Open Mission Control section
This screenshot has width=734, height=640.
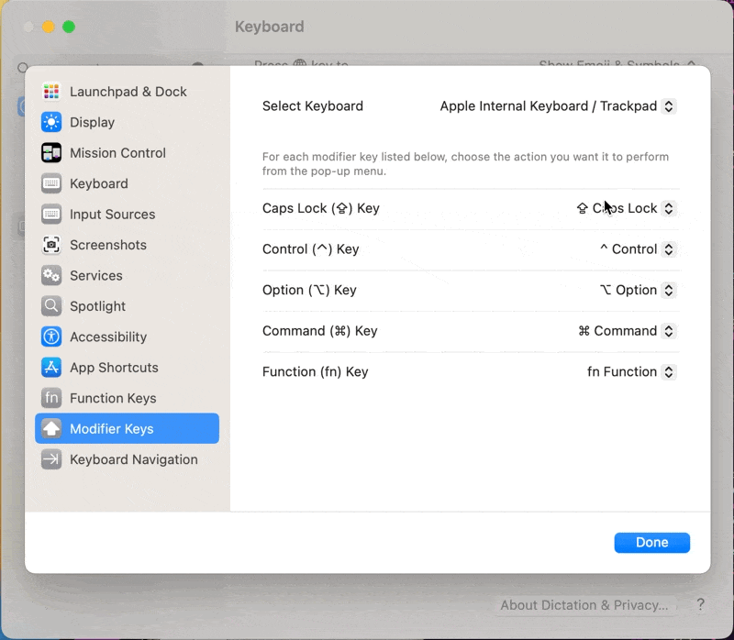[118, 153]
